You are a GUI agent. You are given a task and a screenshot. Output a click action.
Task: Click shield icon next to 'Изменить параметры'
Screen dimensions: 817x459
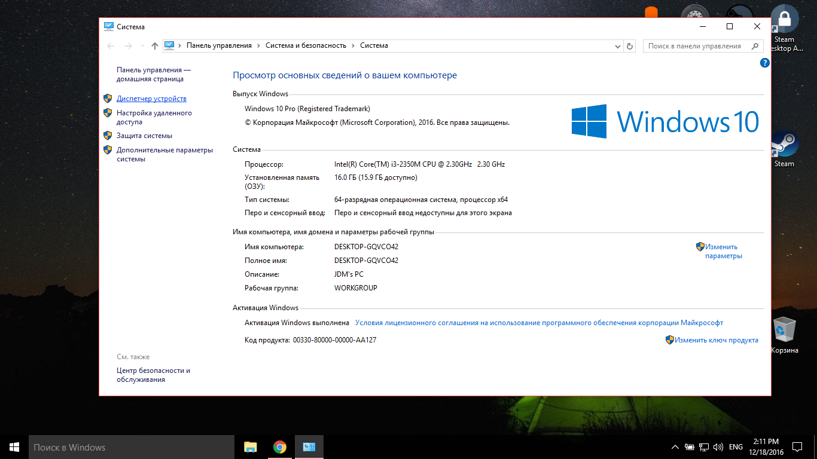pos(700,246)
